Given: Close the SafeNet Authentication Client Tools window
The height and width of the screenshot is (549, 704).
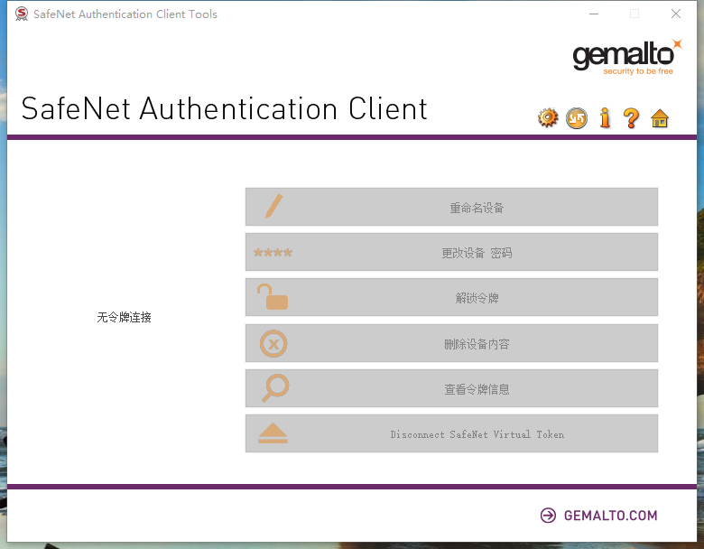Looking at the screenshot, I should (676, 14).
